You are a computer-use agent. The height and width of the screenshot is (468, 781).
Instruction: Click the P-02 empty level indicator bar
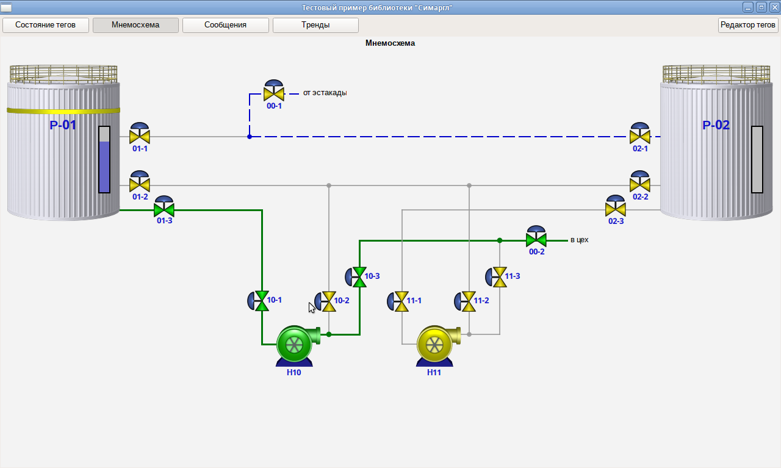[757, 160]
